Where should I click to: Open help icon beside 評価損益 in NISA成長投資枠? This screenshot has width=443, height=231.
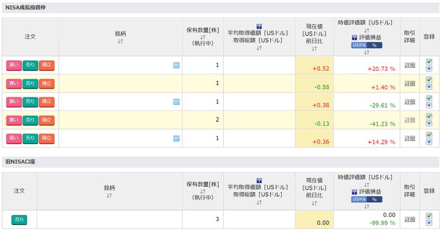[x=354, y=37]
